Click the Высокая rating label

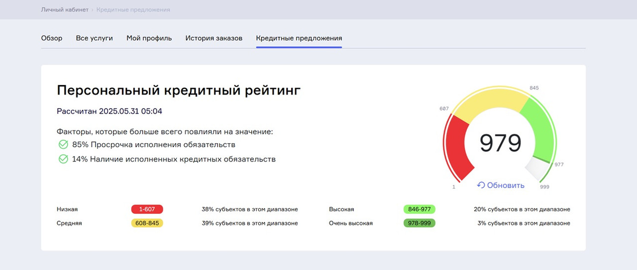(341, 209)
